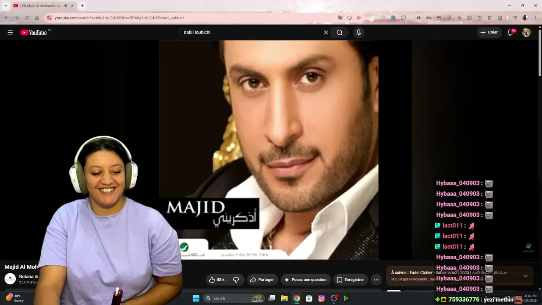542x305 pixels.
Task: Open OBS Studio from the taskbar
Action: (334, 298)
